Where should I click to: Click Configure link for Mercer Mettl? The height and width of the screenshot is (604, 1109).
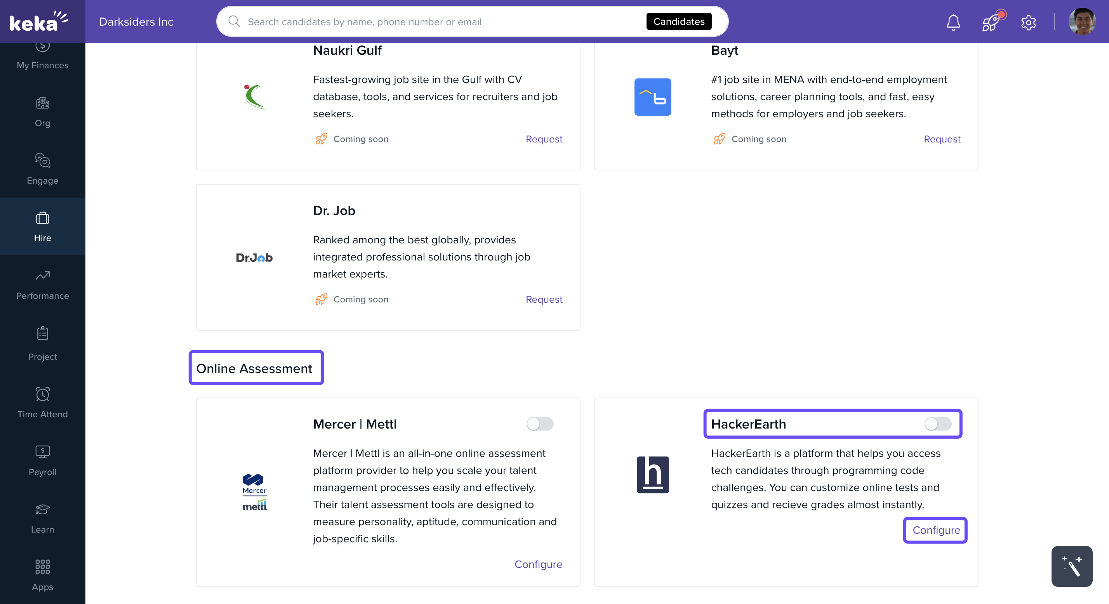coord(538,564)
